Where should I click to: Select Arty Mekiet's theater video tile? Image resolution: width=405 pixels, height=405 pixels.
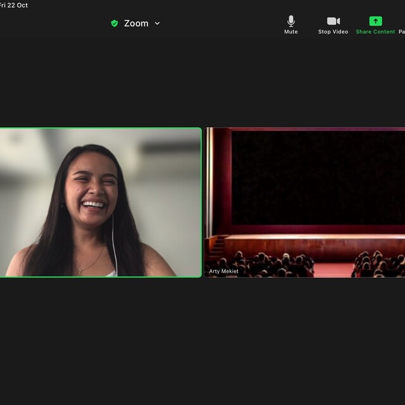tap(305, 202)
